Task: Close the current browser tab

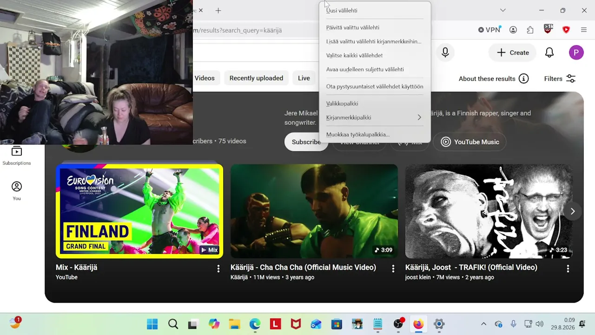Action: tap(201, 10)
